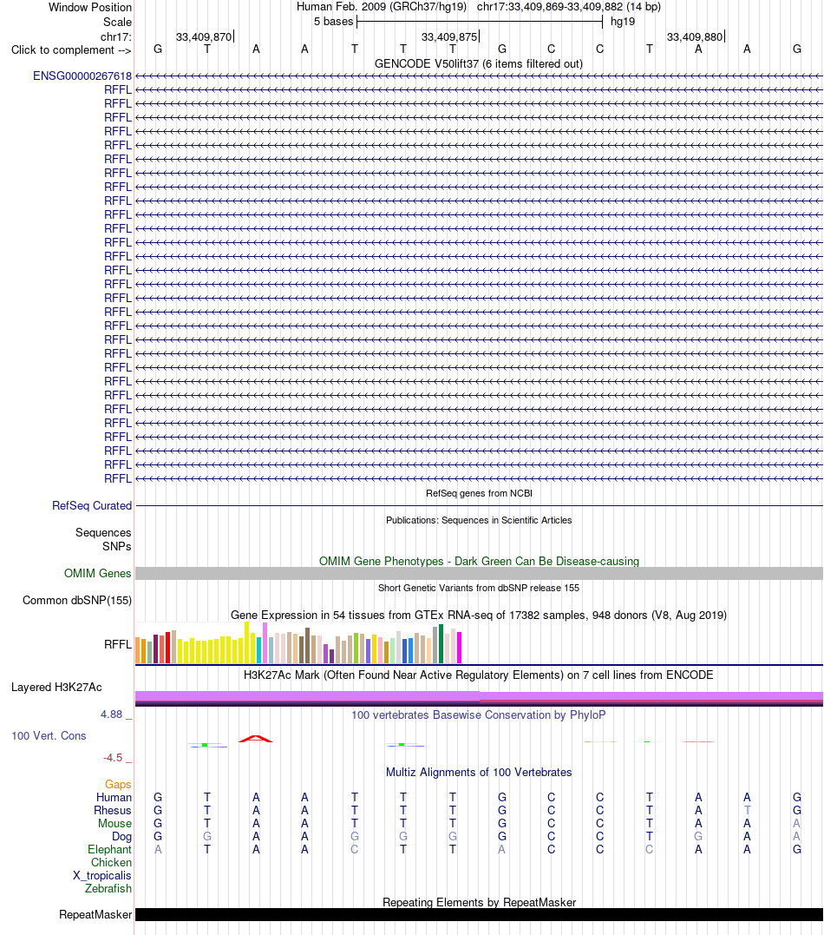Click the Gaps row label
The image size is (824, 935).
click(x=118, y=785)
